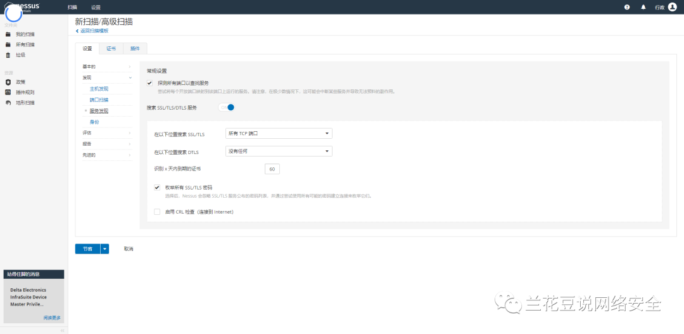This screenshot has width=684, height=334.
Task: Click the trash icon next to 垃圾
Action: 8,55
